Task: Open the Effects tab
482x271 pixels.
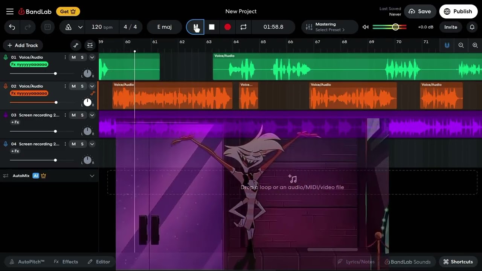Action: point(66,262)
